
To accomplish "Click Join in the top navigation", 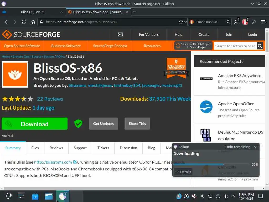I will click(x=229, y=34).
